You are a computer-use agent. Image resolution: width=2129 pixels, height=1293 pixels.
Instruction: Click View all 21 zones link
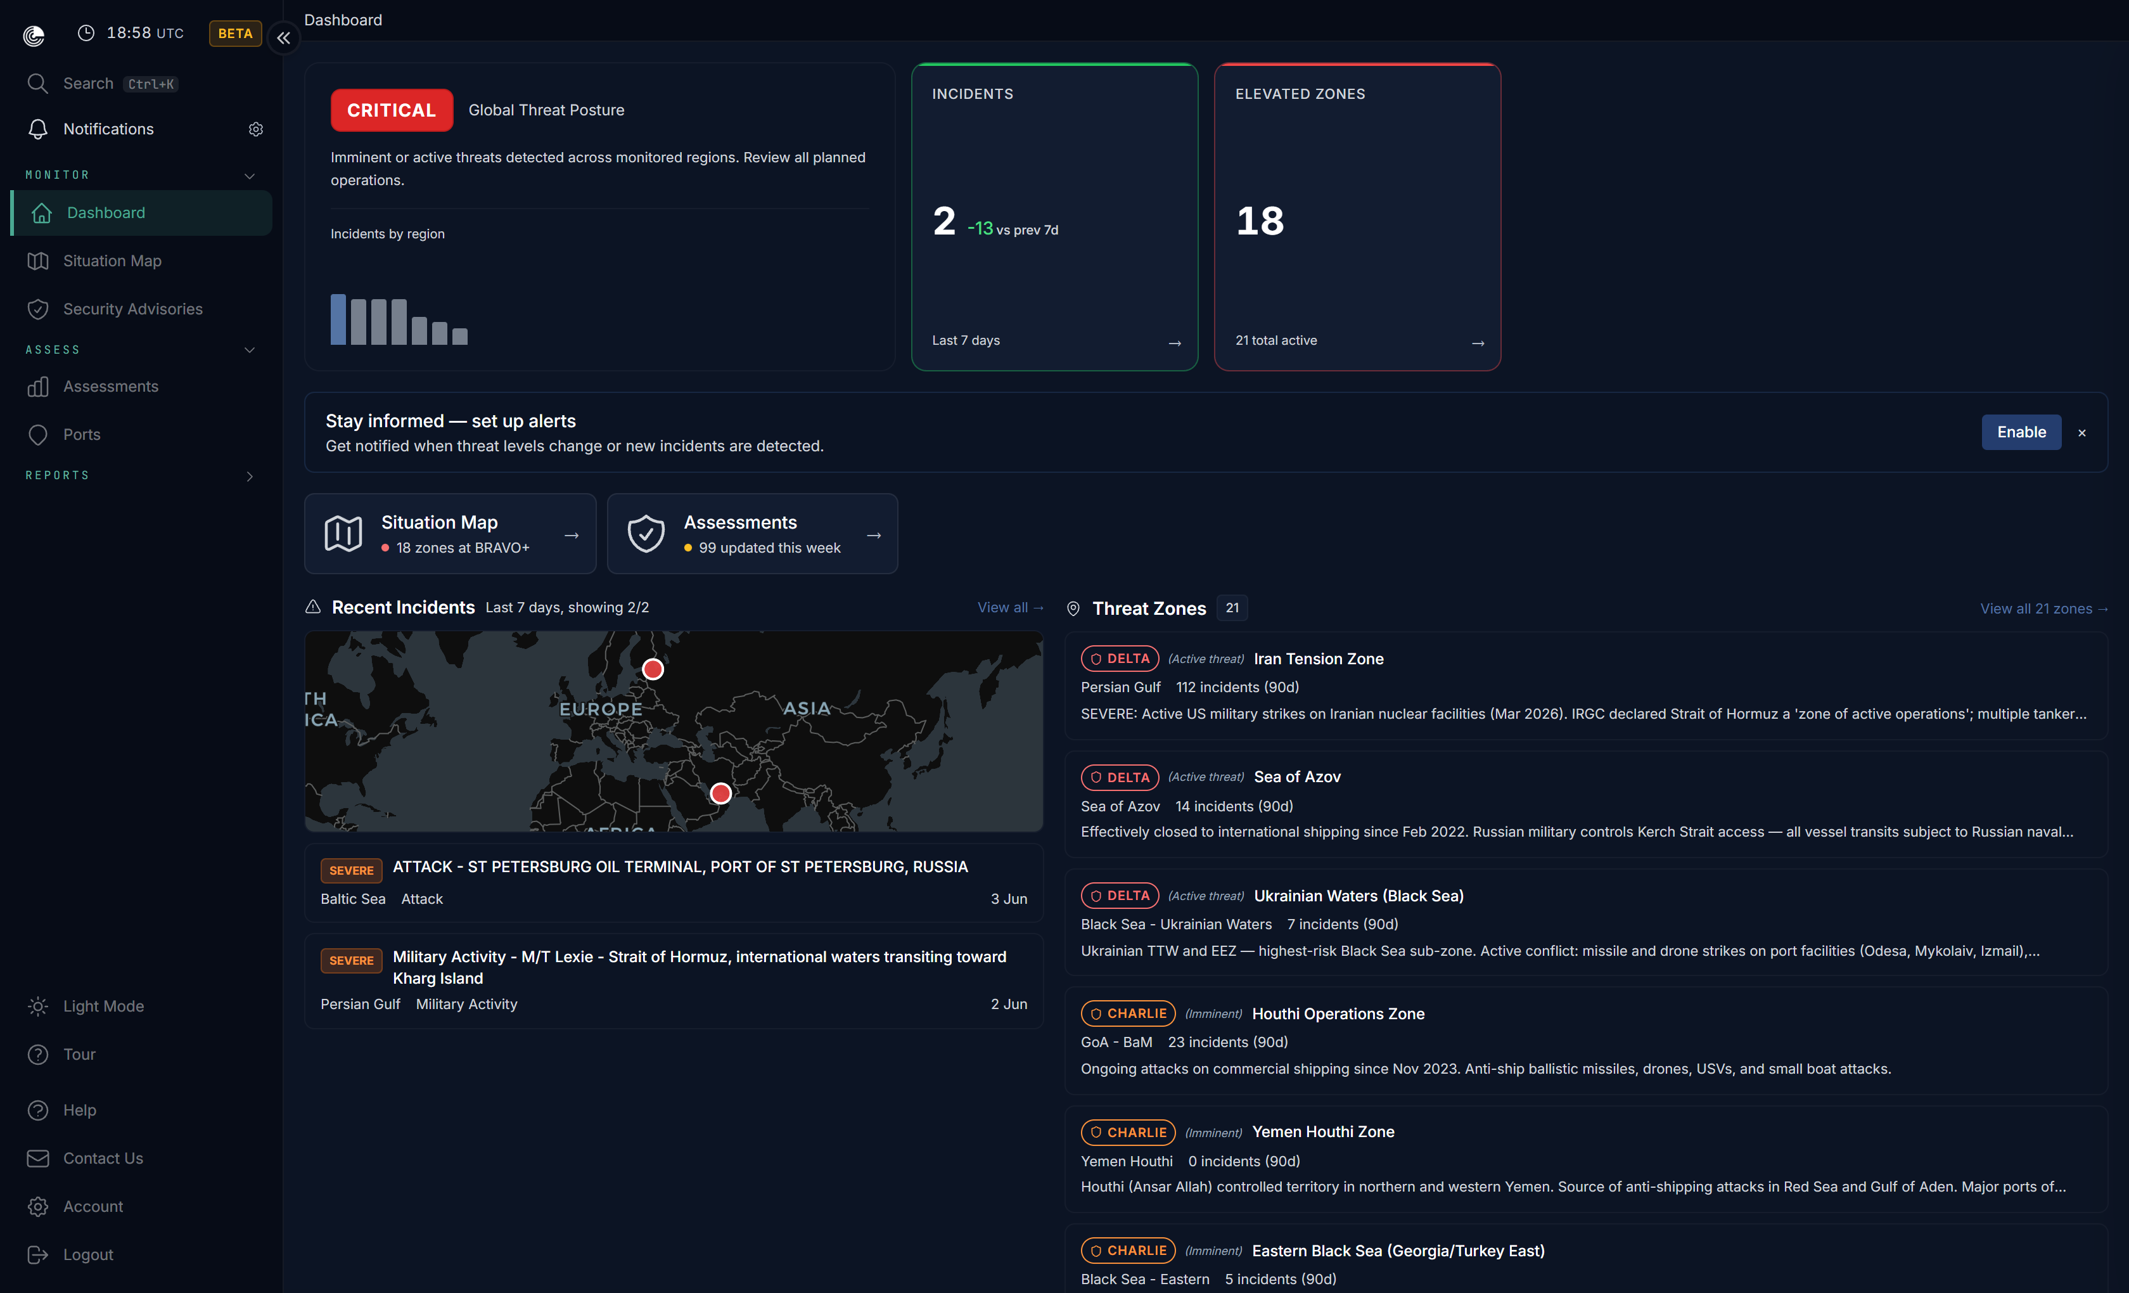coord(2043,608)
